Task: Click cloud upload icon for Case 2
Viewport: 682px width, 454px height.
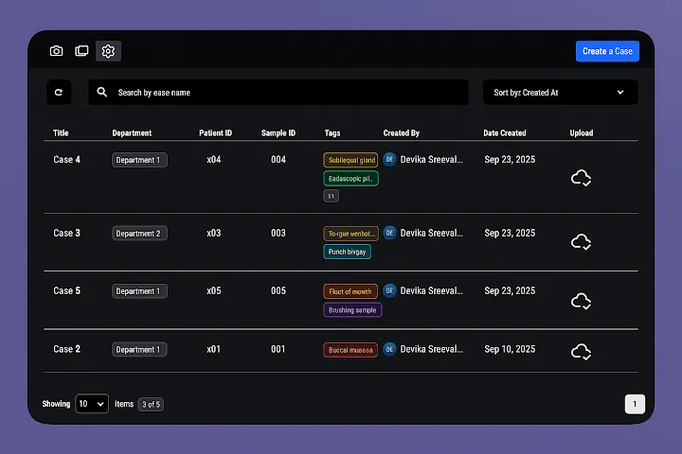Action: click(581, 352)
